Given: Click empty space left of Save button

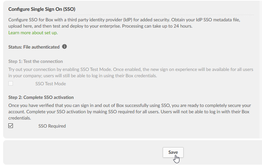Looking at the screenshot, I should point(84,152).
